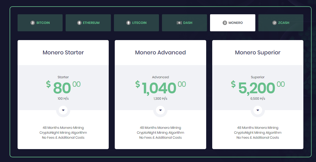Click 'No Fees & Additional Costs' in Superior card

[258, 137]
